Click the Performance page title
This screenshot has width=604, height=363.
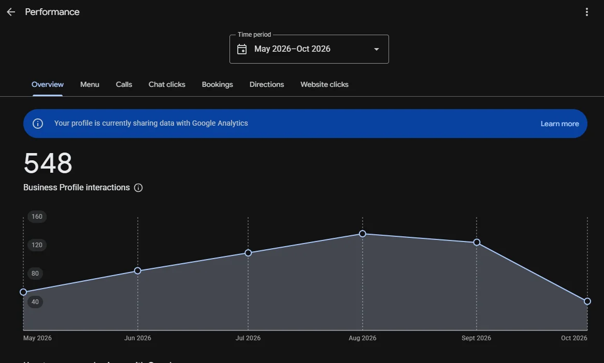(x=52, y=12)
